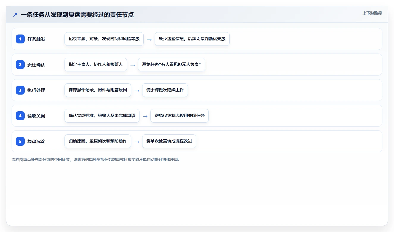394x232 pixels.
Task: Click the 便于跨班次延续工作 box
Action: click(x=165, y=90)
